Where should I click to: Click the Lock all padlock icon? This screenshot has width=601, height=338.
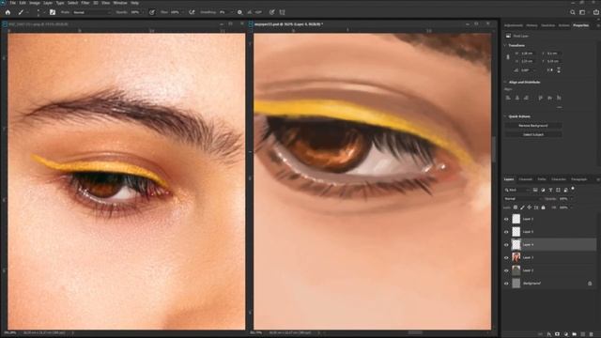pos(543,207)
